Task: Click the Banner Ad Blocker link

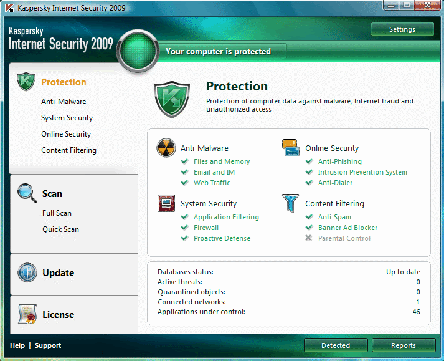Action: (347, 228)
